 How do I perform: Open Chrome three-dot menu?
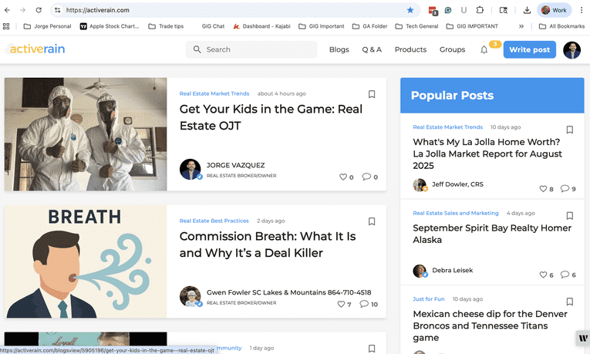point(582,10)
